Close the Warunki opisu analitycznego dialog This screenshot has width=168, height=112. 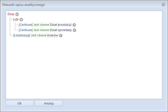pyautogui.click(x=163, y=4)
